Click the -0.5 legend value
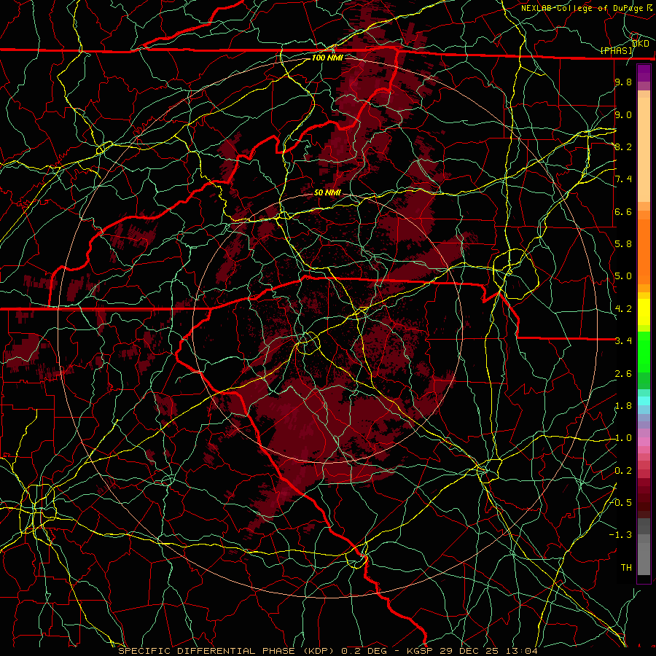Image resolution: width=656 pixels, height=656 pixels. tap(621, 503)
